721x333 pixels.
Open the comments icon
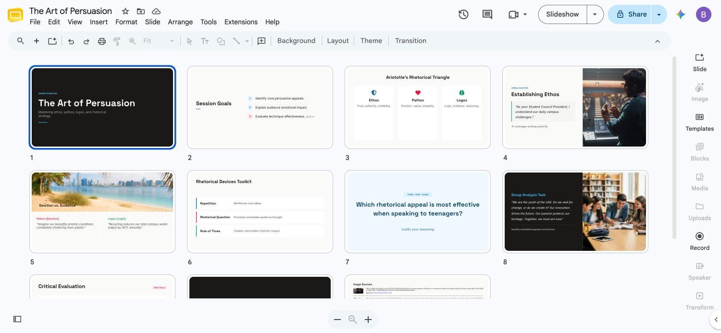click(x=487, y=14)
